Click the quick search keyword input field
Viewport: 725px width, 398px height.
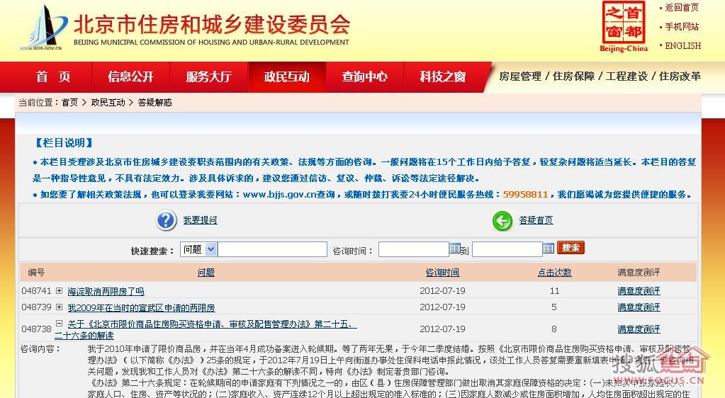(272, 249)
